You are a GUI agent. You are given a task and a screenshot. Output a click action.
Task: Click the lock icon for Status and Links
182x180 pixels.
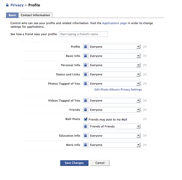[x=85, y=75]
